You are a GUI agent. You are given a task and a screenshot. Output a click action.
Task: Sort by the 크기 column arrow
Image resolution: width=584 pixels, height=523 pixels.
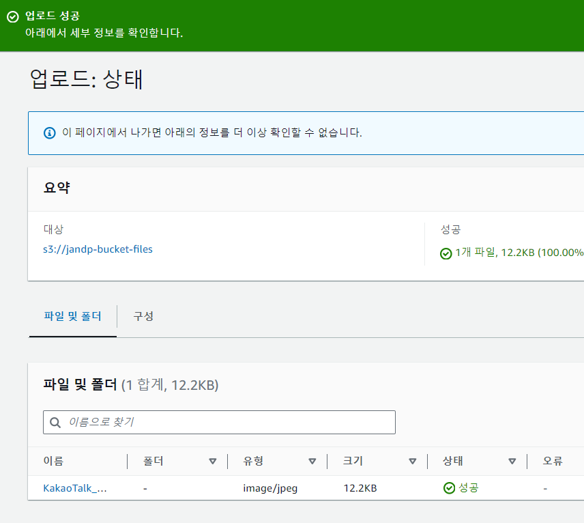click(412, 461)
